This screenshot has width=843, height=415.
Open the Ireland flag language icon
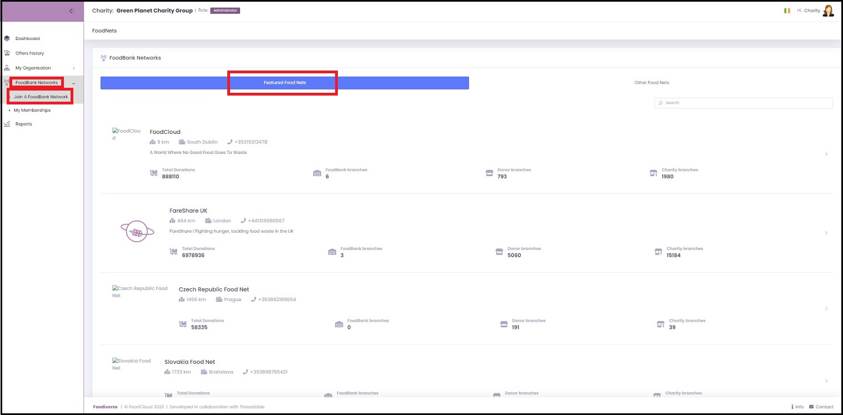(787, 11)
